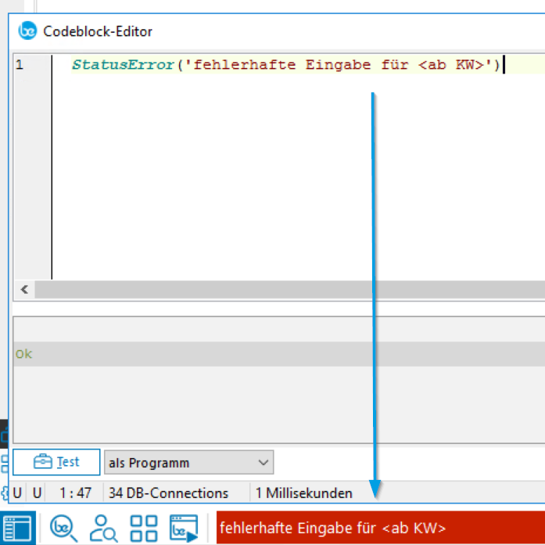545x545 pixels.
Task: Open the 'be' magnifier search icon
Action: coord(63,527)
